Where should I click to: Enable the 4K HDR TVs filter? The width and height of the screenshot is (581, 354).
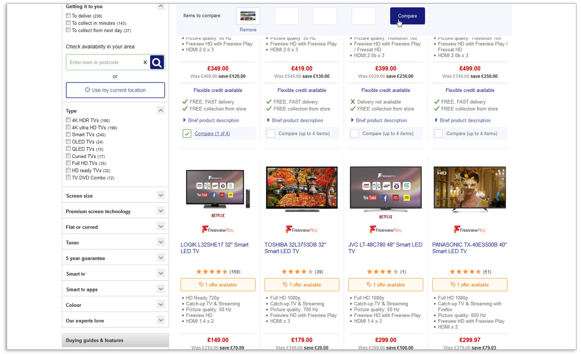click(x=68, y=120)
